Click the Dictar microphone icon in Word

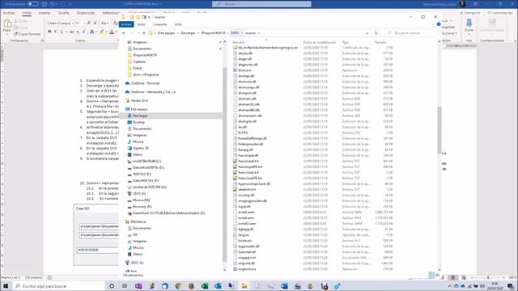click(x=469, y=23)
